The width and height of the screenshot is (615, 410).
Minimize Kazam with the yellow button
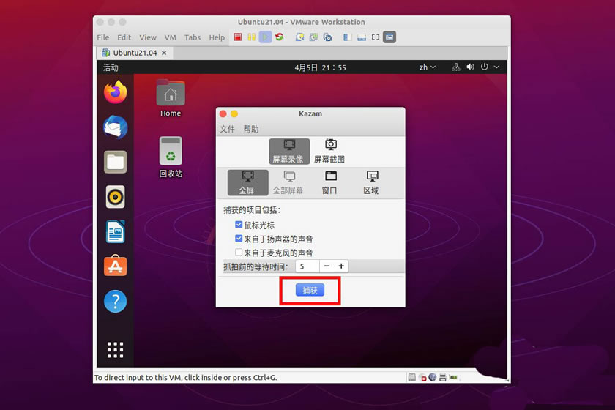click(234, 113)
